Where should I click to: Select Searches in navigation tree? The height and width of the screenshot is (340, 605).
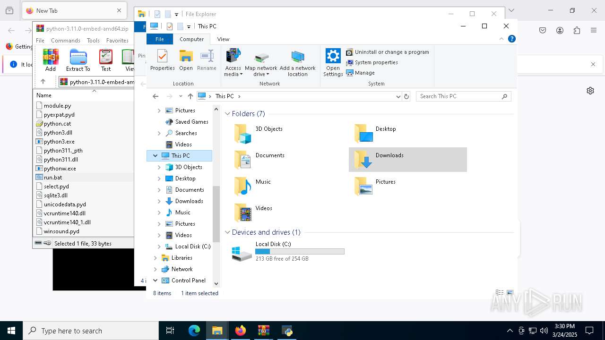pos(181,133)
